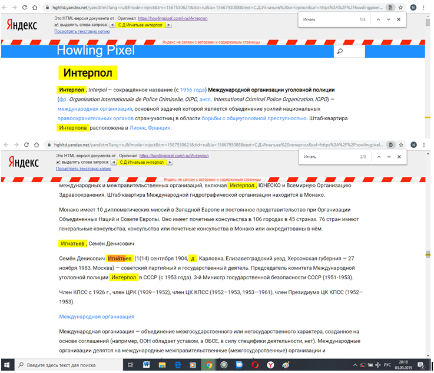Viewport: 434px width, 373px height.
Task: Click Яндекс logo in bottom window
Action: 24,162
